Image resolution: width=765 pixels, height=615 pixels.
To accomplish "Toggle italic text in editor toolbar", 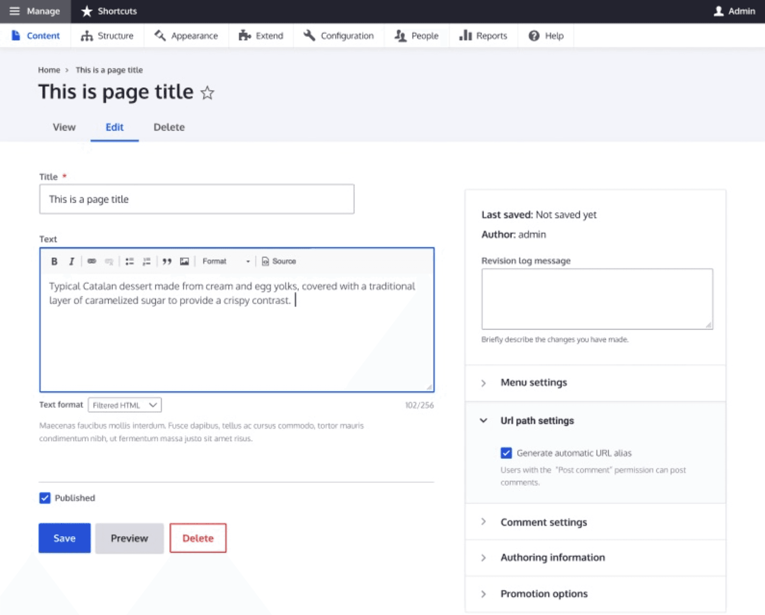I will coord(71,261).
